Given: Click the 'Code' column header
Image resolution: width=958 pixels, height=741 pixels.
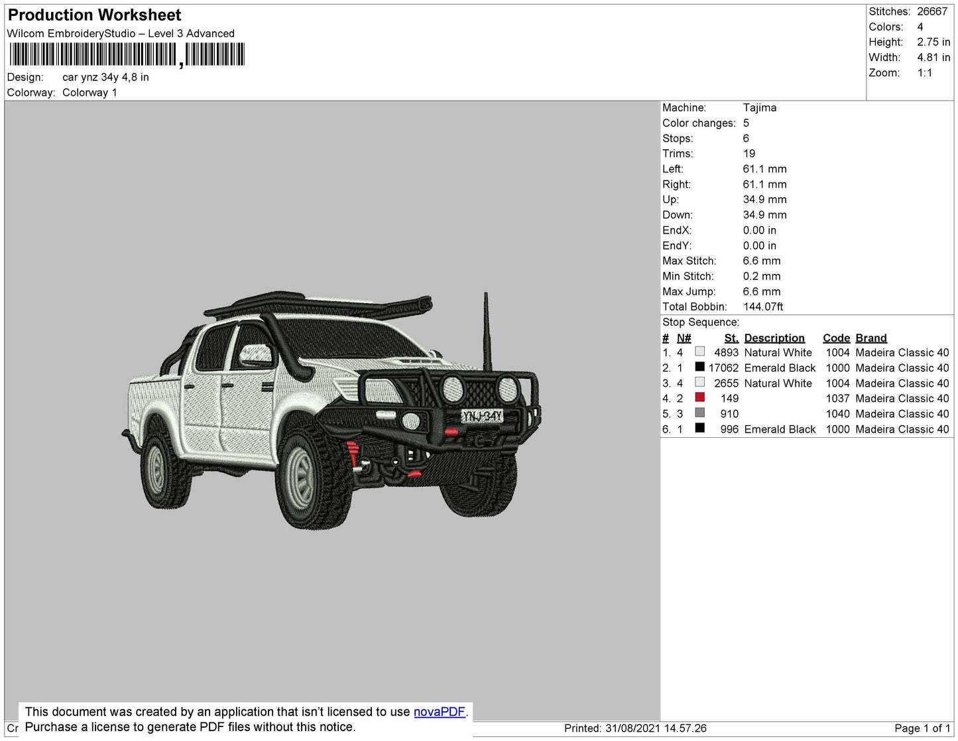Looking at the screenshot, I should coord(837,338).
